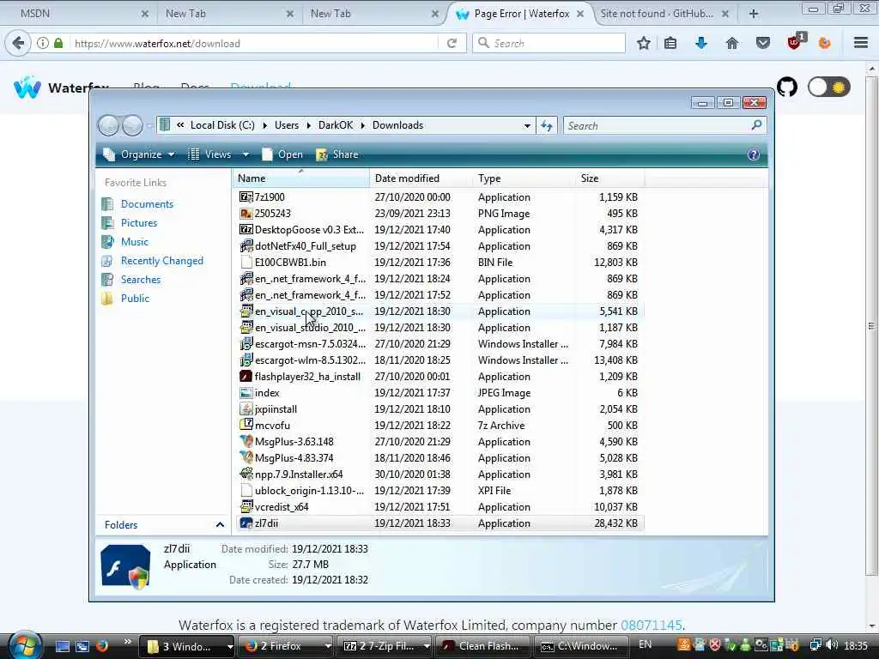Open the address bar history dropdown in Explorer
The width and height of the screenshot is (879, 659).
click(527, 125)
